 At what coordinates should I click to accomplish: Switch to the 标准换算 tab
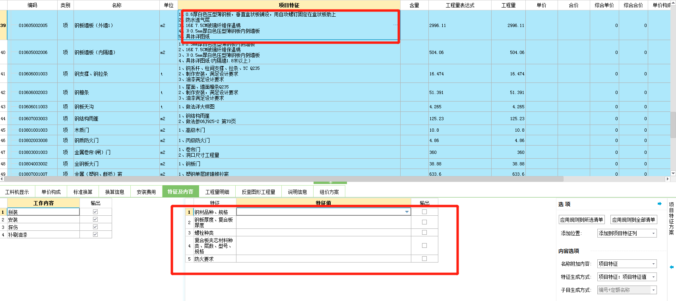coord(83,192)
